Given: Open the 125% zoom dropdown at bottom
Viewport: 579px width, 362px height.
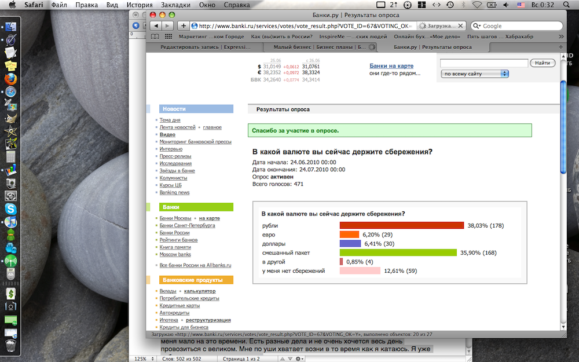Looking at the screenshot, I should point(144,359).
